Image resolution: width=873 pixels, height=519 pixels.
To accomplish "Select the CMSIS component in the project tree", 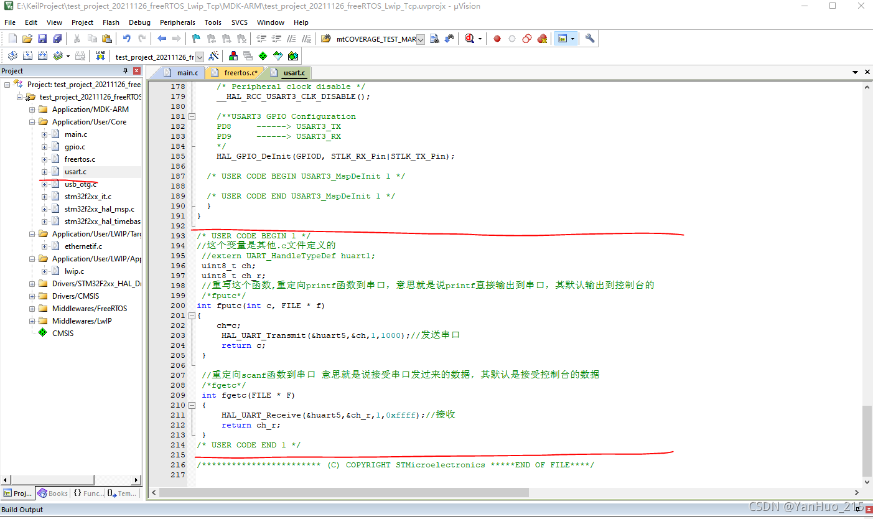I will click(62, 334).
